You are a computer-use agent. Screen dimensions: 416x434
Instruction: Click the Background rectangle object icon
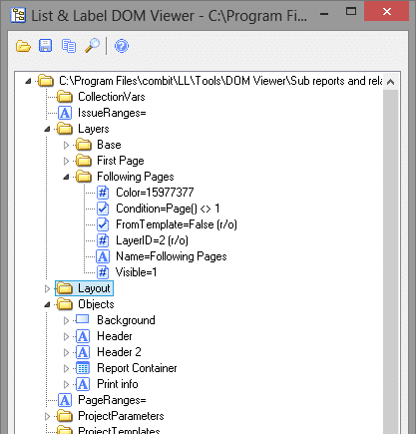pyautogui.click(x=83, y=319)
